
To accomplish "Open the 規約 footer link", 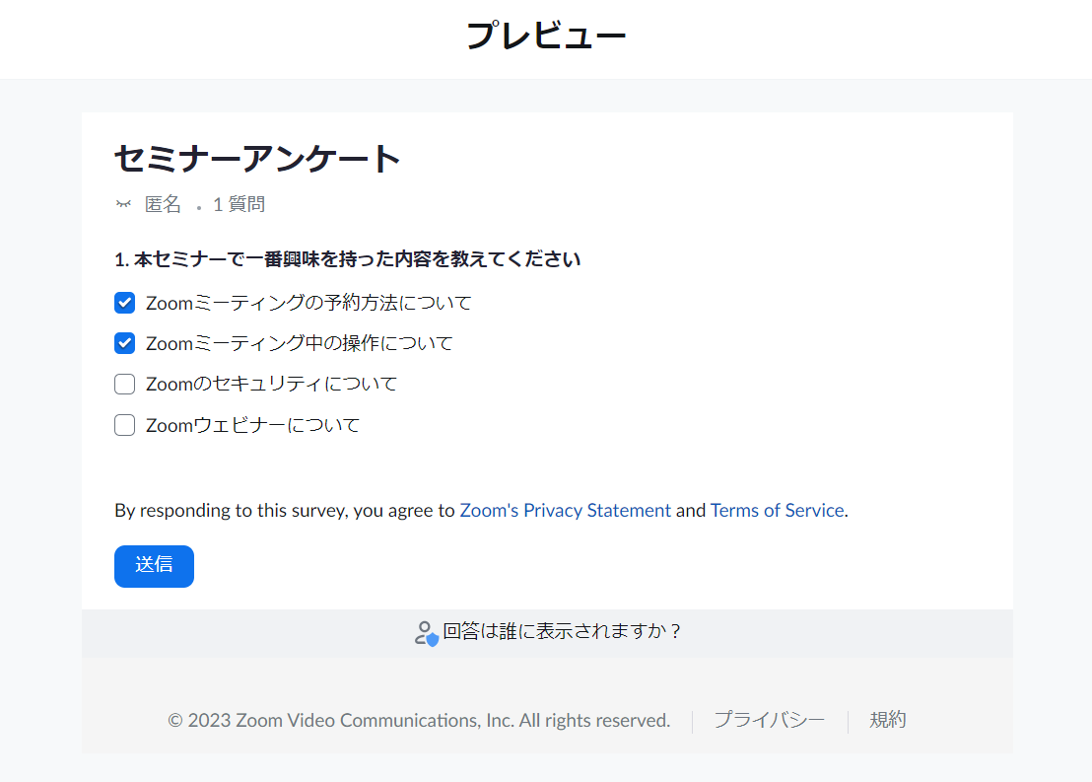I will coord(887,720).
